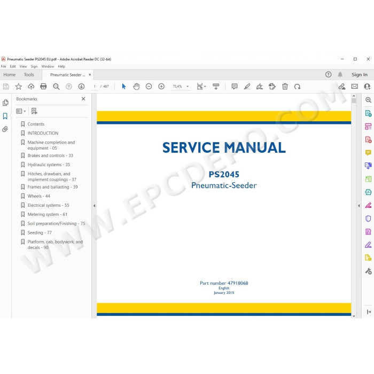This screenshot has height=374, width=374.
Task: Add a sticky note comment
Action: (x=235, y=87)
